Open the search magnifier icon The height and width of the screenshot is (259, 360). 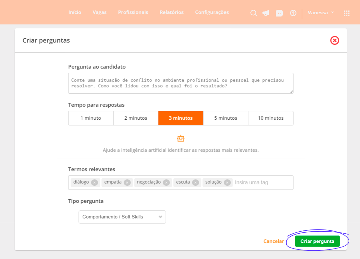(254, 13)
